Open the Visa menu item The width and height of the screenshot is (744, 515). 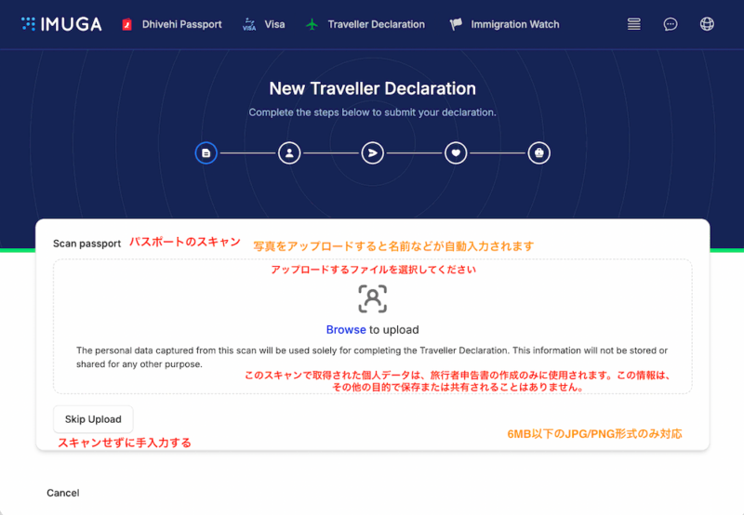(274, 24)
